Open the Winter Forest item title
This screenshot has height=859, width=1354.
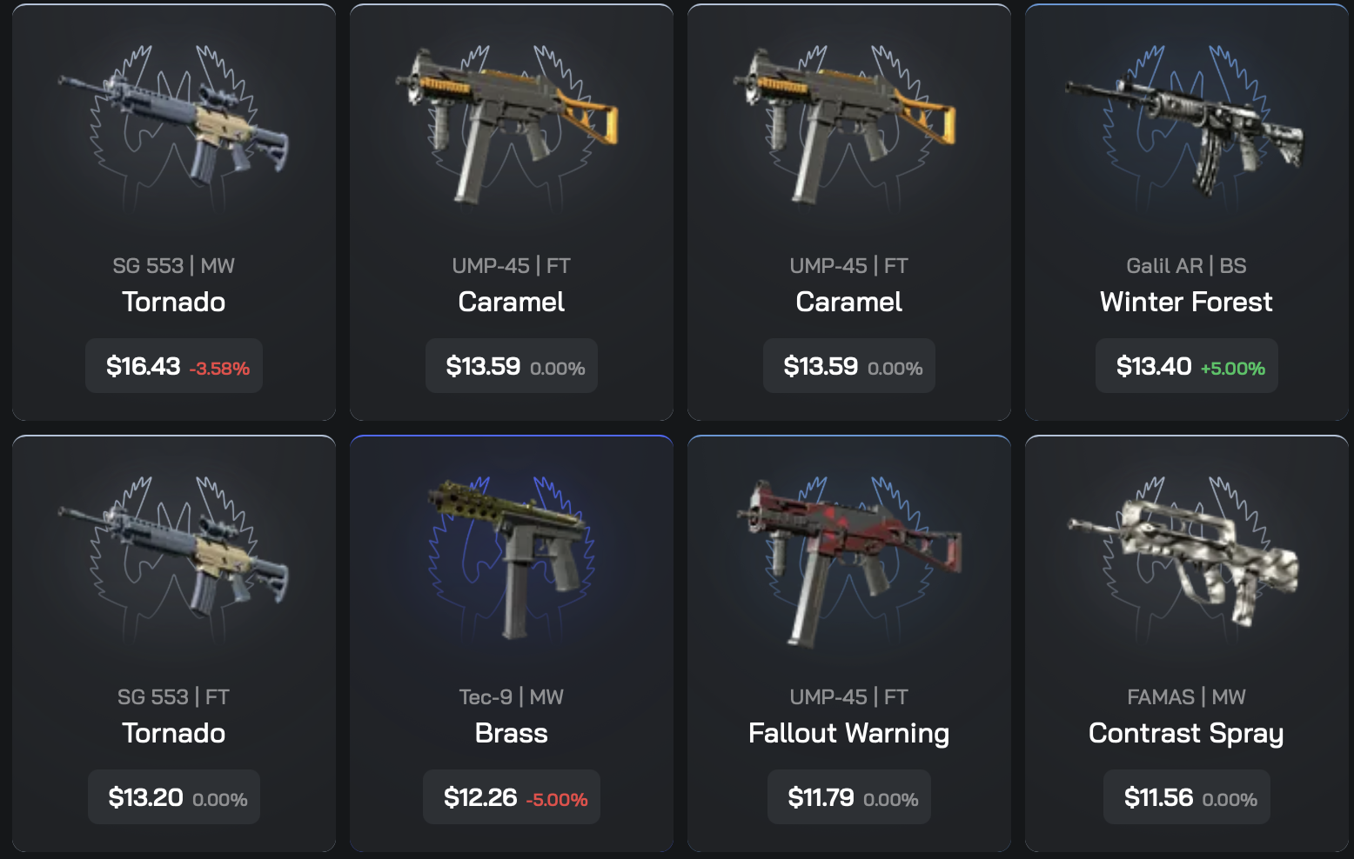click(x=1186, y=302)
